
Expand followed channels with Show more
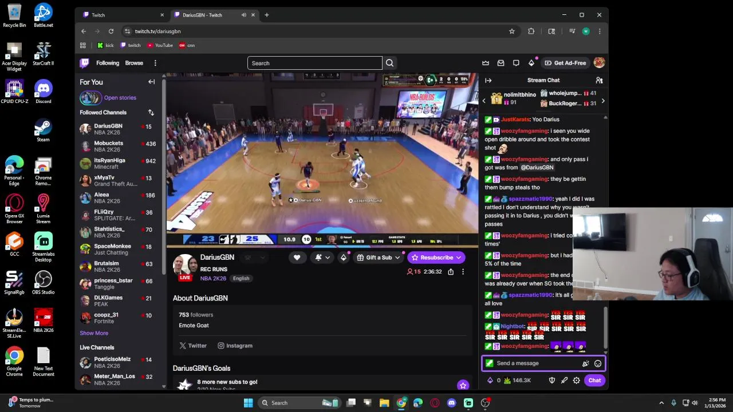pyautogui.click(x=94, y=333)
